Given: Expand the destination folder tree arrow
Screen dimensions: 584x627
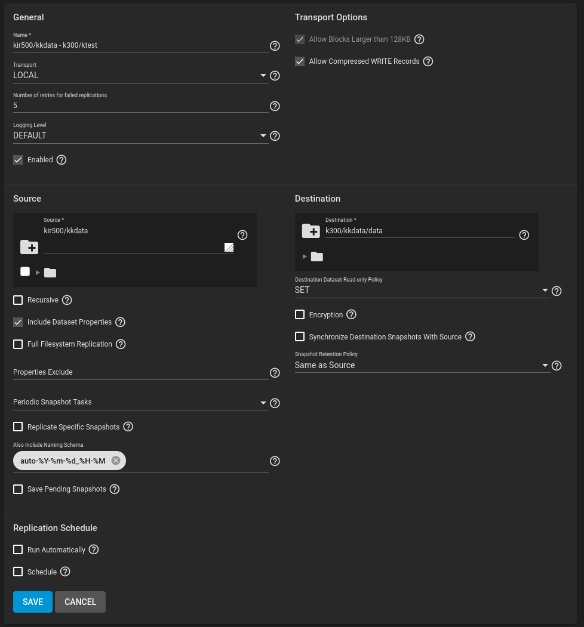Looking at the screenshot, I should [x=305, y=257].
